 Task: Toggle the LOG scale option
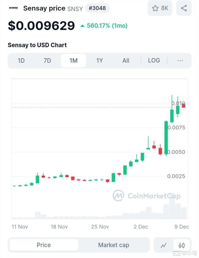coord(154,61)
